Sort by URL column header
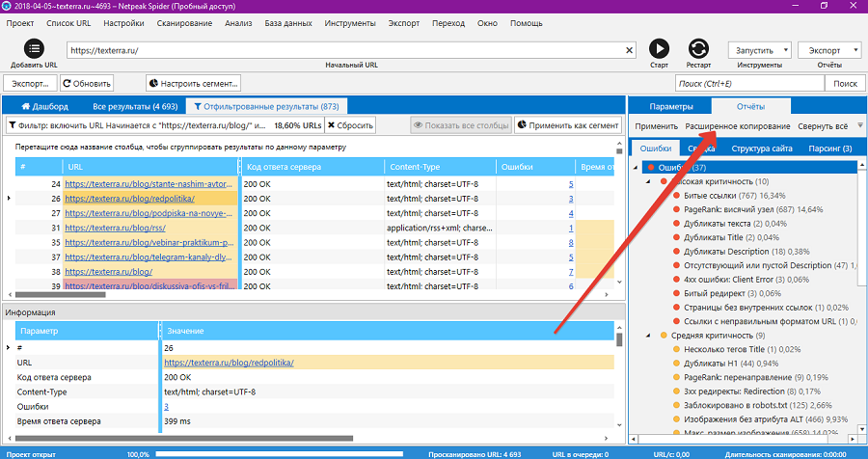The height and width of the screenshot is (459, 868). tap(150, 167)
